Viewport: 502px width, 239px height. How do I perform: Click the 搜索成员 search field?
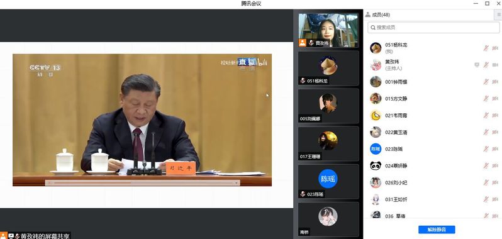pyautogui.click(x=433, y=28)
